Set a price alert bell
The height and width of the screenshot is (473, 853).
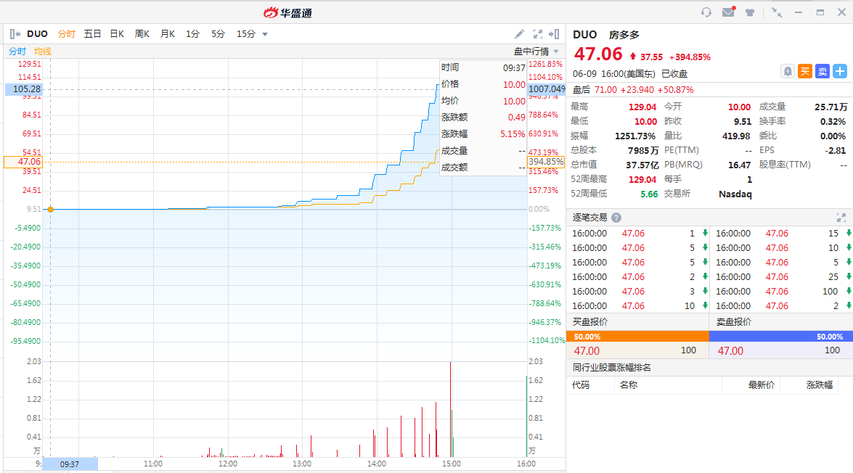point(787,71)
